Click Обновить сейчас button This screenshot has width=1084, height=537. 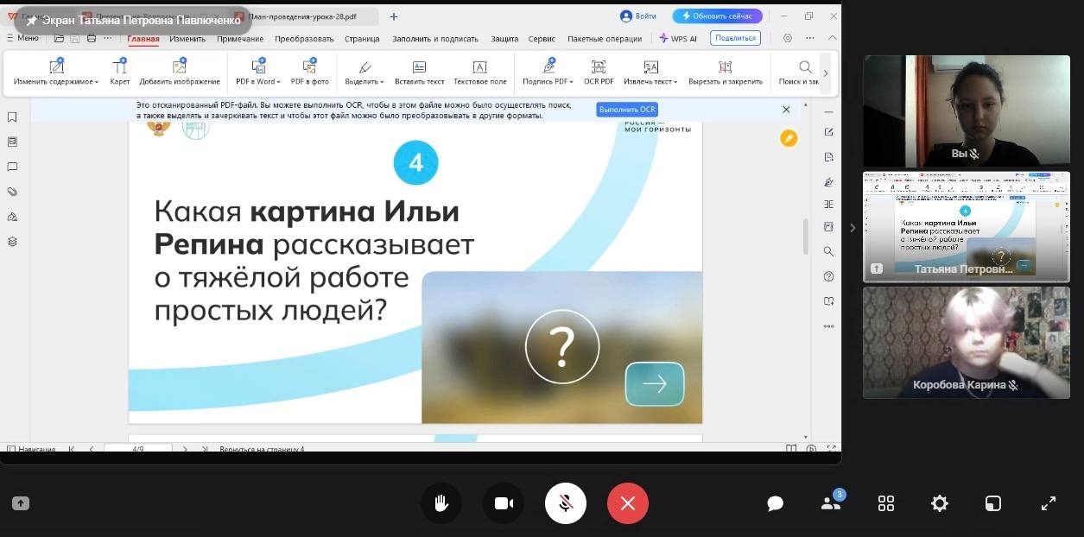pyautogui.click(x=718, y=16)
